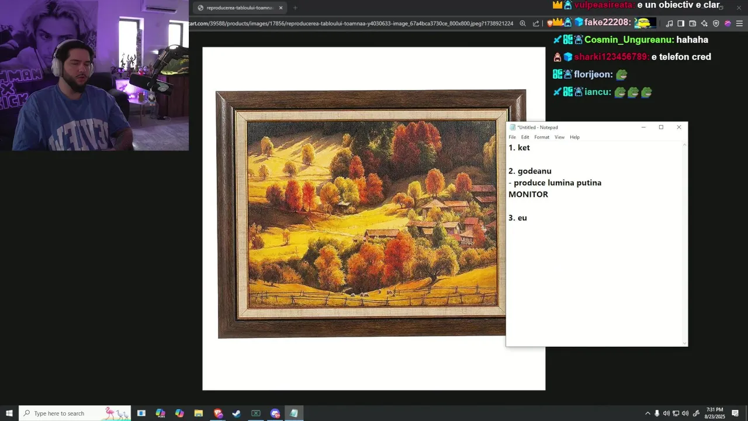
Task: Click the "2. godeanu" line in Notepad
Action: tap(529, 171)
